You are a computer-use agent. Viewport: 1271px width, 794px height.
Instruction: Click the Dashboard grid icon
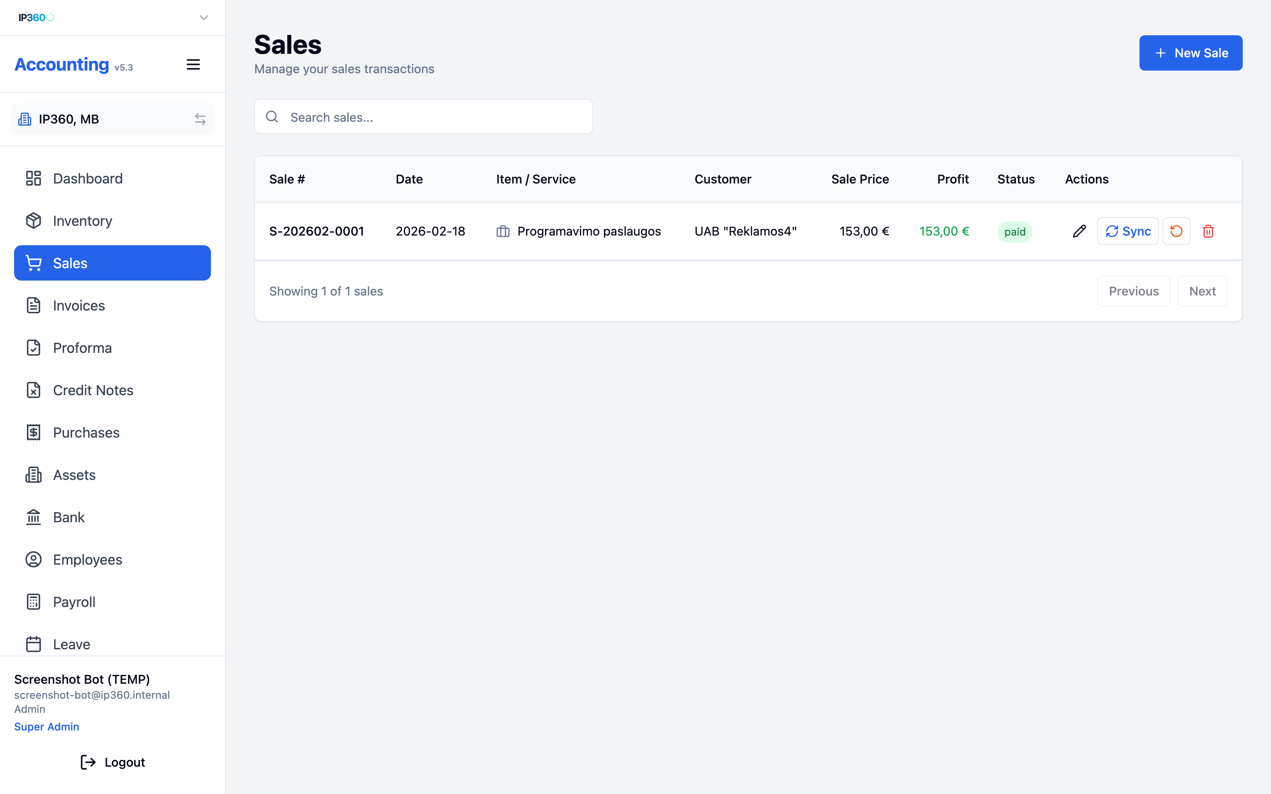[34, 179]
